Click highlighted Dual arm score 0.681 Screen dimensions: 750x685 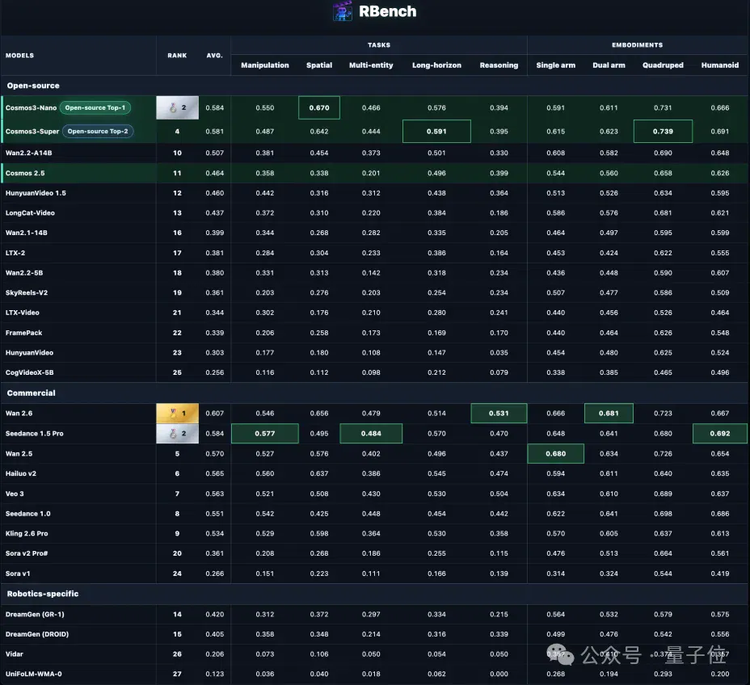[609, 413]
